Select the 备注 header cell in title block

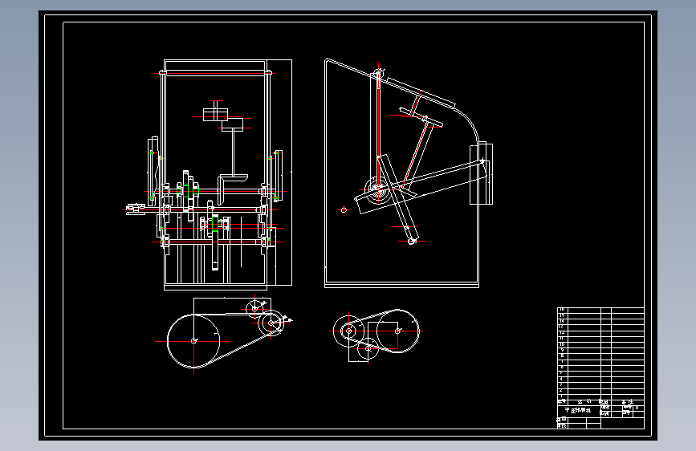click(x=627, y=402)
